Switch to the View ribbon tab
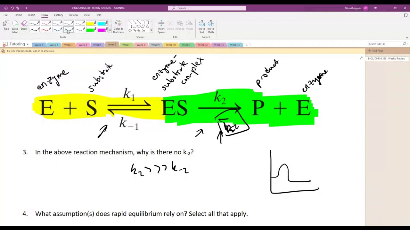410x230 pixels. (x=87, y=15)
